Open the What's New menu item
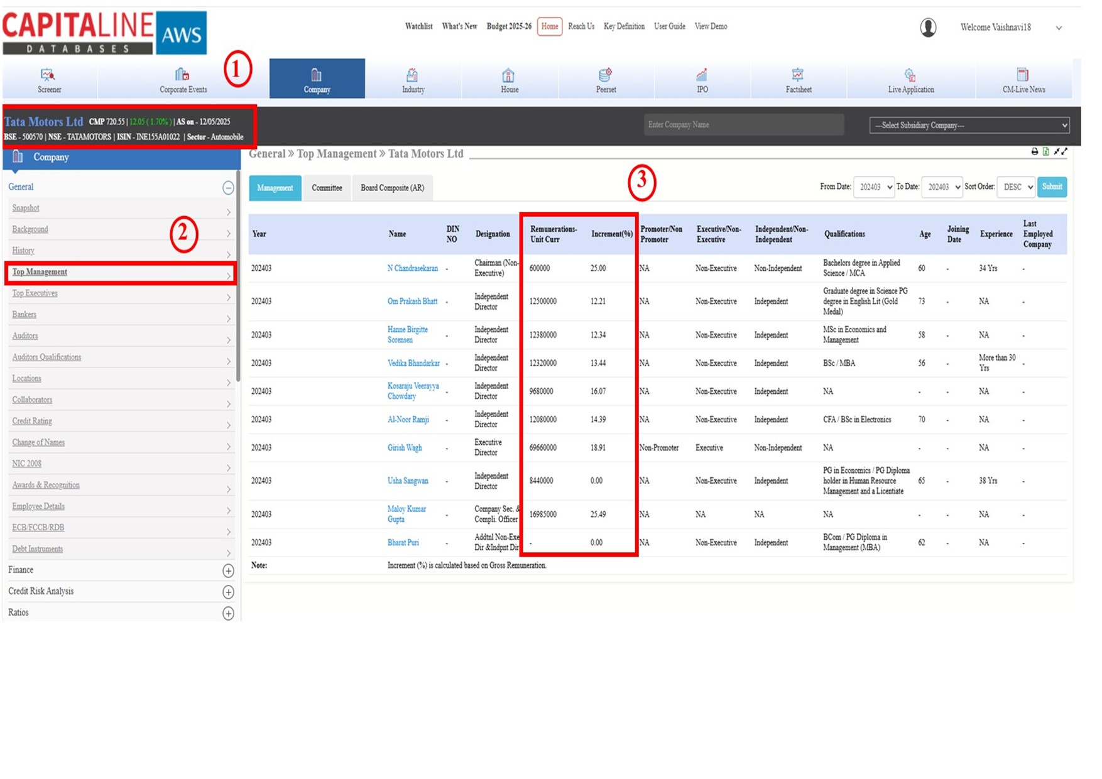The height and width of the screenshot is (779, 1102). pyautogui.click(x=459, y=26)
